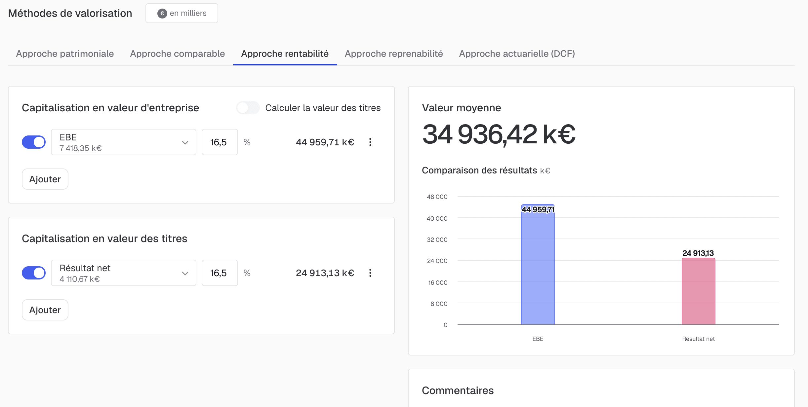Click Ajouter under Capitalisation en valeur des titres
This screenshot has width=808, height=407.
(45, 310)
